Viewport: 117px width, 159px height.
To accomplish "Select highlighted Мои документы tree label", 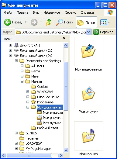I will (50, 107).
